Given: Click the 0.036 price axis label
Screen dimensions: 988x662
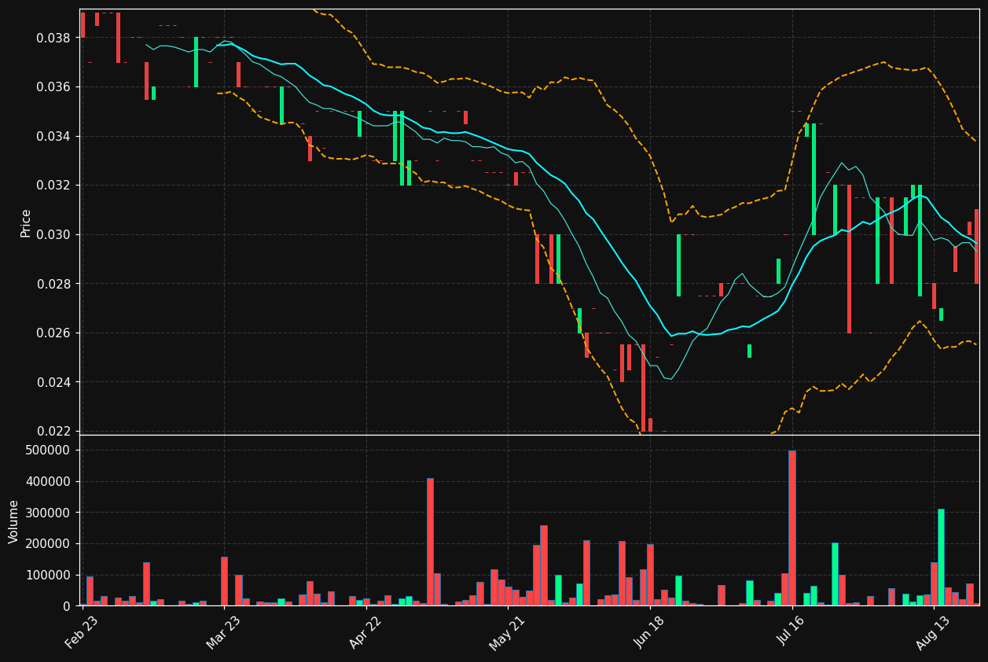Looking at the screenshot, I should pos(53,87).
